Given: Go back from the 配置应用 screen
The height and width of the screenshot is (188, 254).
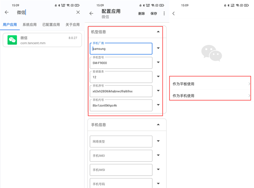Looking at the screenshot, I should point(91,13).
